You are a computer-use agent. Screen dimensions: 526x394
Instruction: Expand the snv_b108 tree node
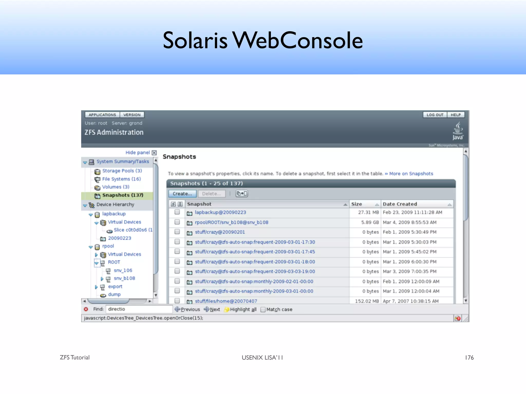pos(102,279)
